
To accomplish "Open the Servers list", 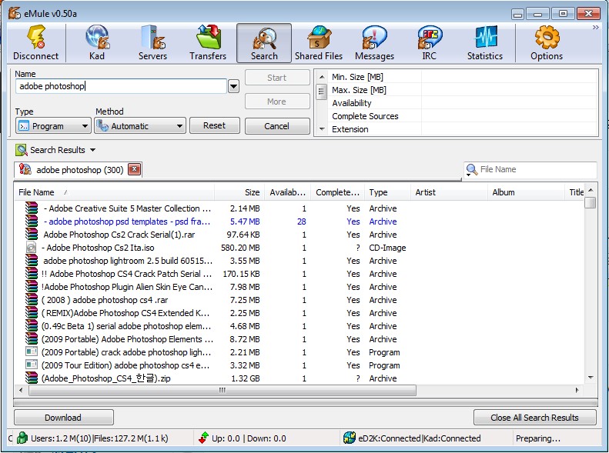I will [152, 43].
